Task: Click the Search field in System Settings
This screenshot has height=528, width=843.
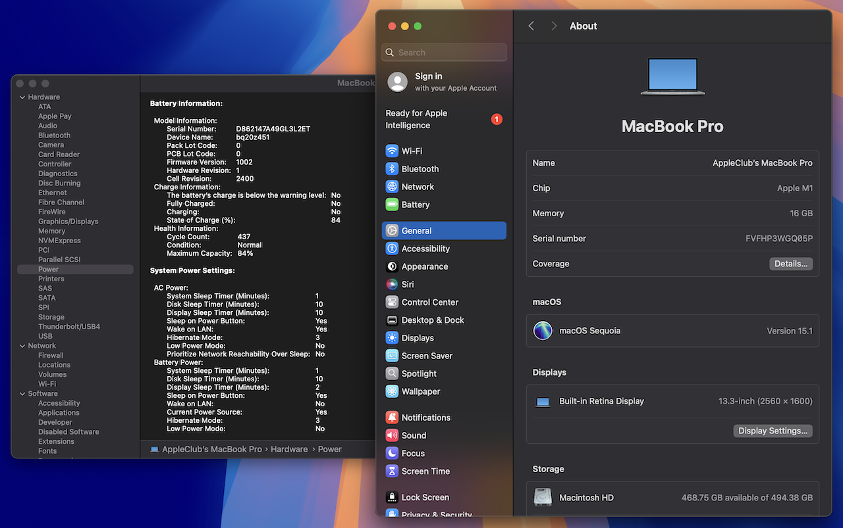Action: tap(444, 53)
